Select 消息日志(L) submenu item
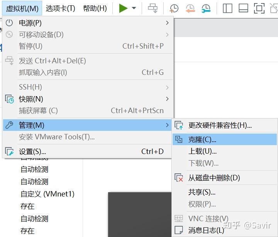 coord(225,230)
